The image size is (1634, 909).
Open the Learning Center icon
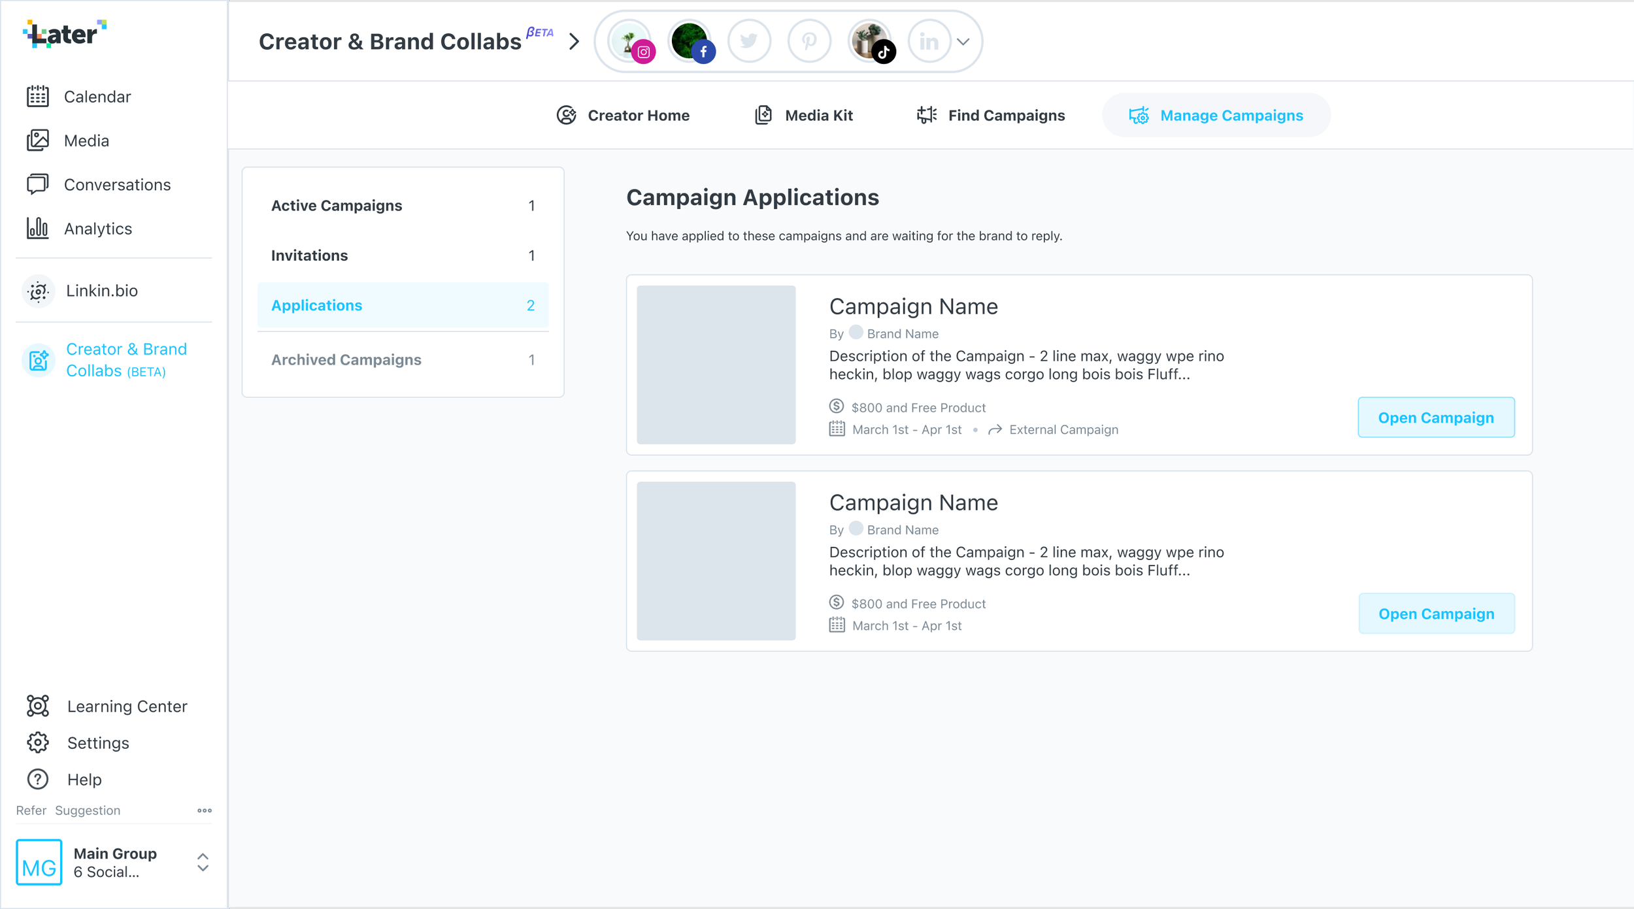coord(37,706)
